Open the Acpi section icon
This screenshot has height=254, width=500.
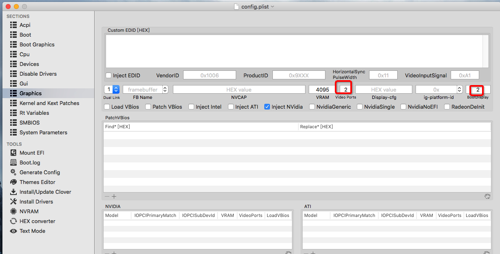[x=13, y=25]
